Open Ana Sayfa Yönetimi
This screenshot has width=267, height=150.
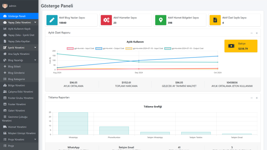point(19,54)
